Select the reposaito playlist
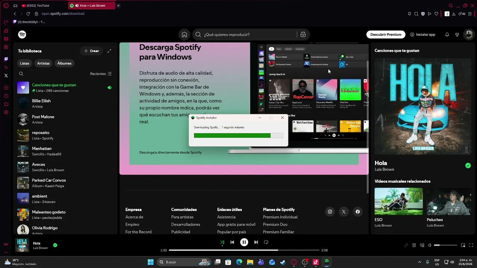The image size is (477, 268). click(65, 135)
